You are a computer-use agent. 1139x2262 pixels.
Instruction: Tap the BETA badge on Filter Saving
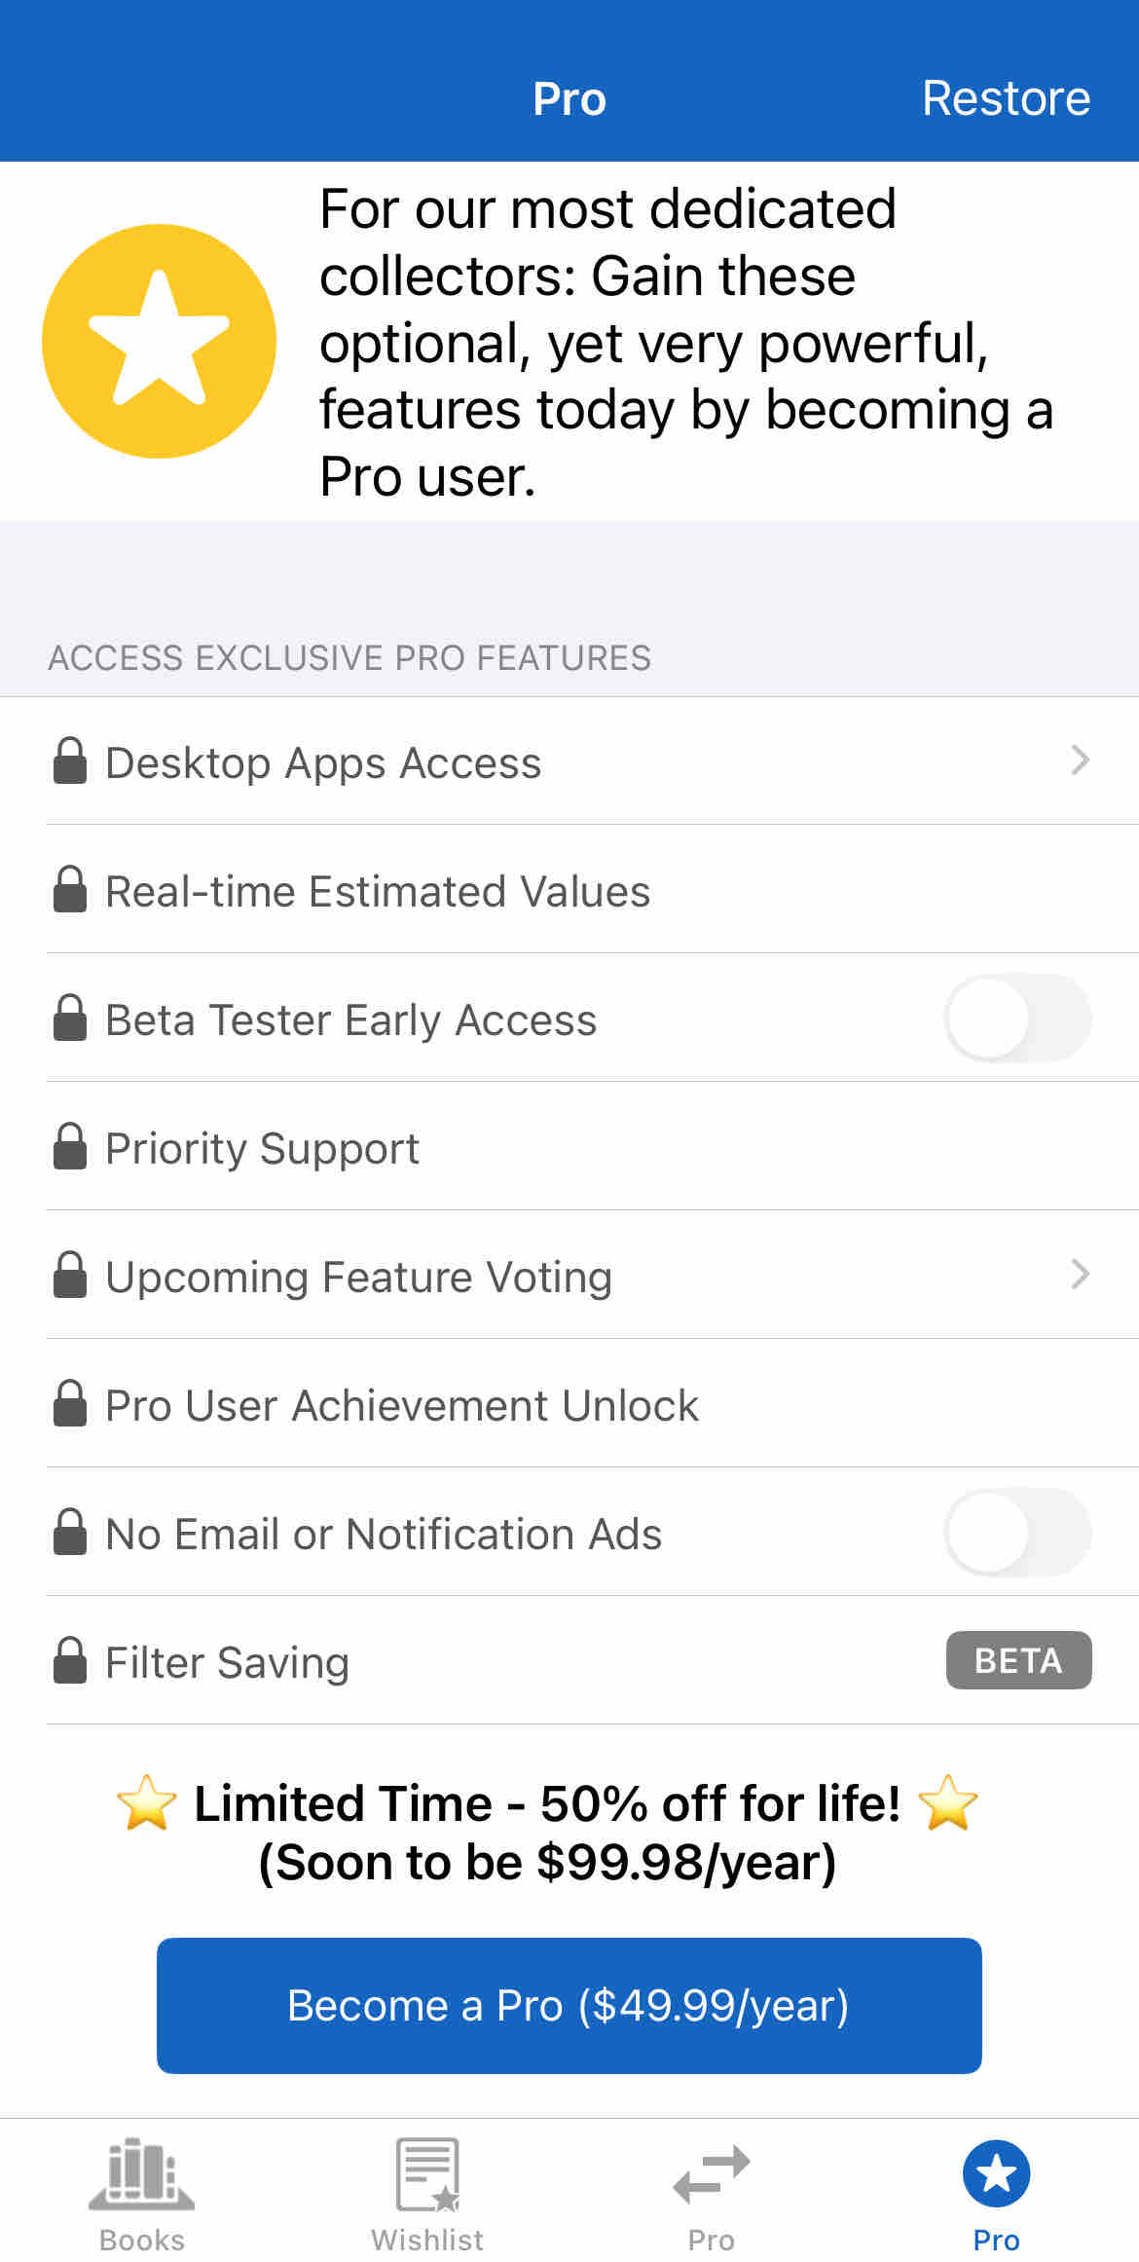[x=1018, y=1660]
